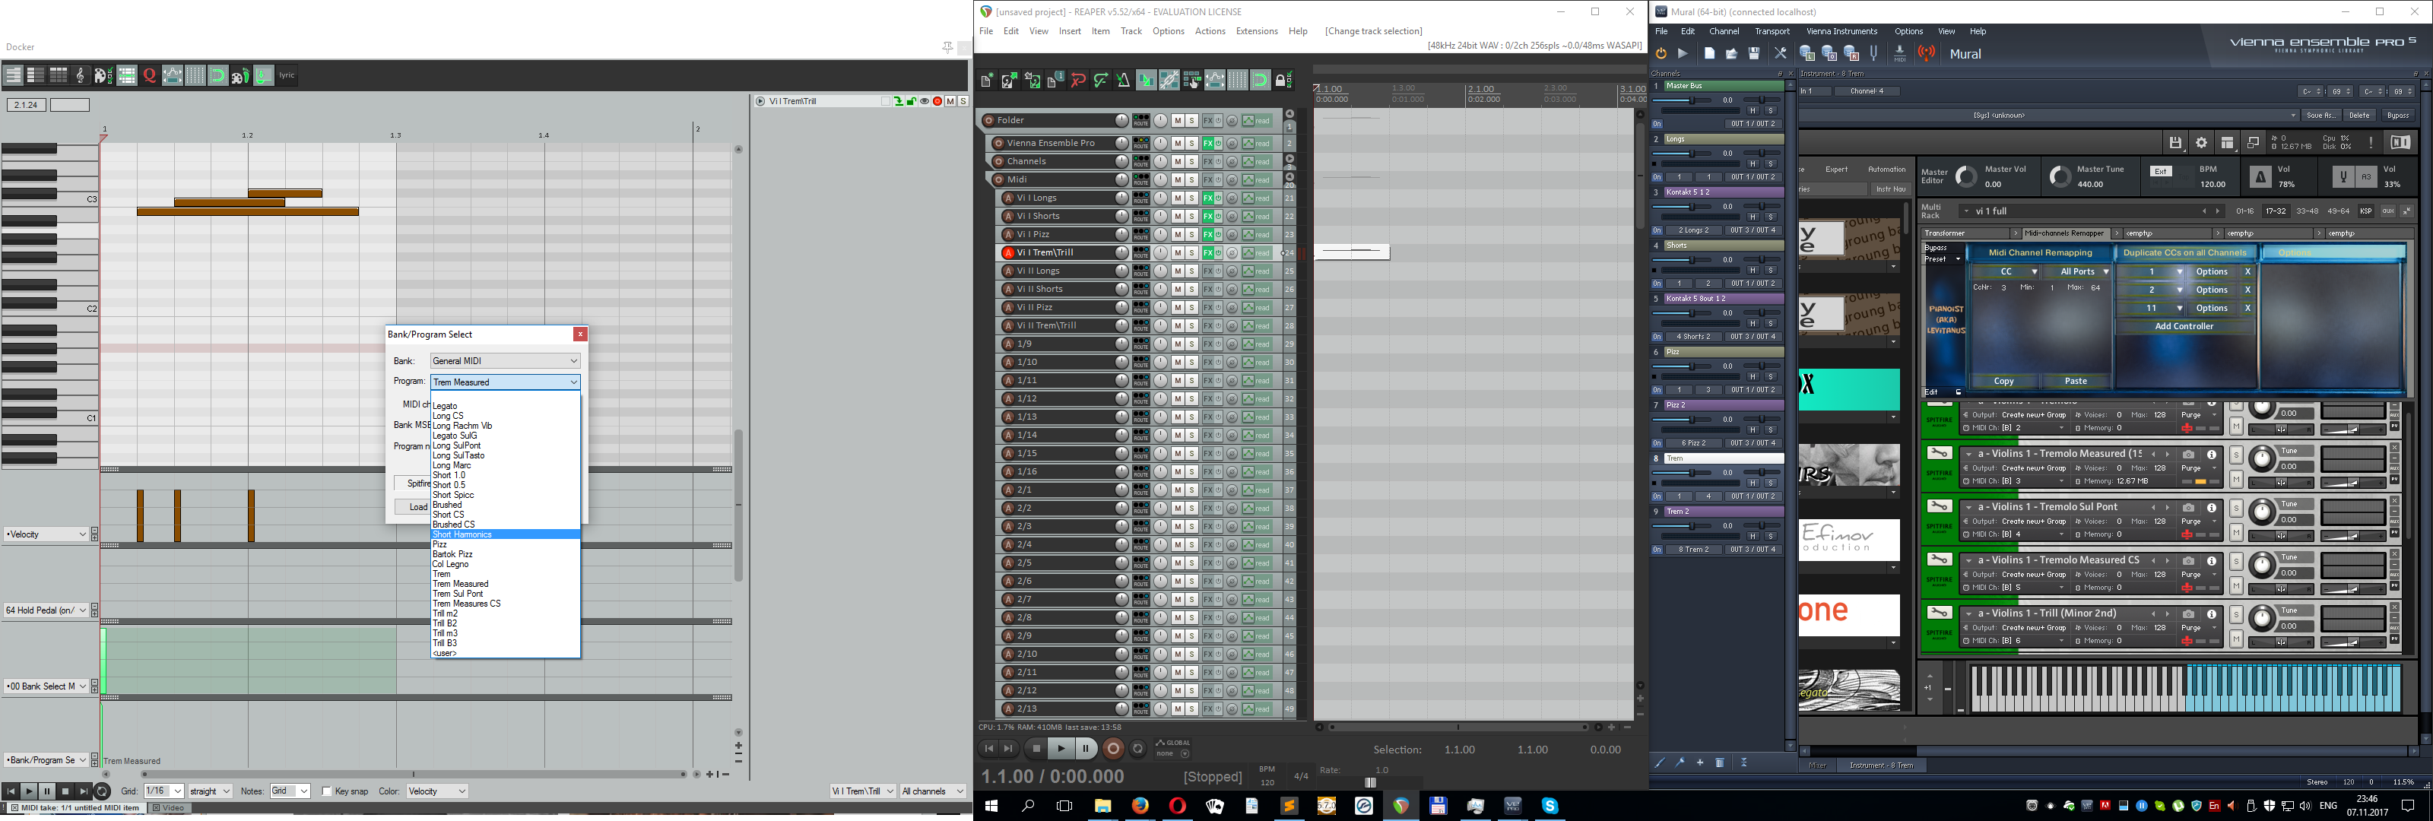Toggle the metronome in REAPER toolbar

(x=1123, y=81)
